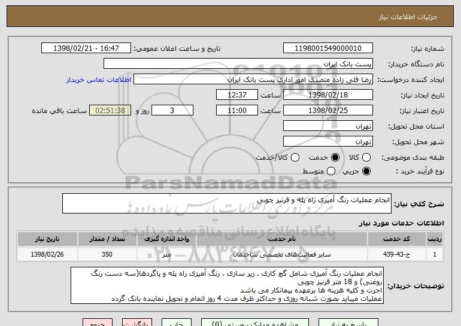Click row number 1 cell

point(435,254)
